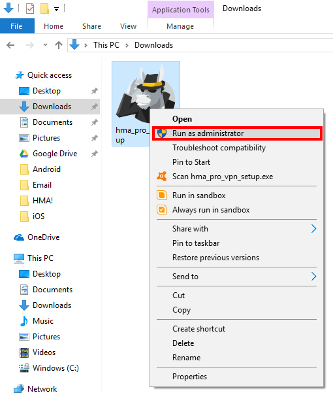Choose Rename from context menu

click(236, 358)
